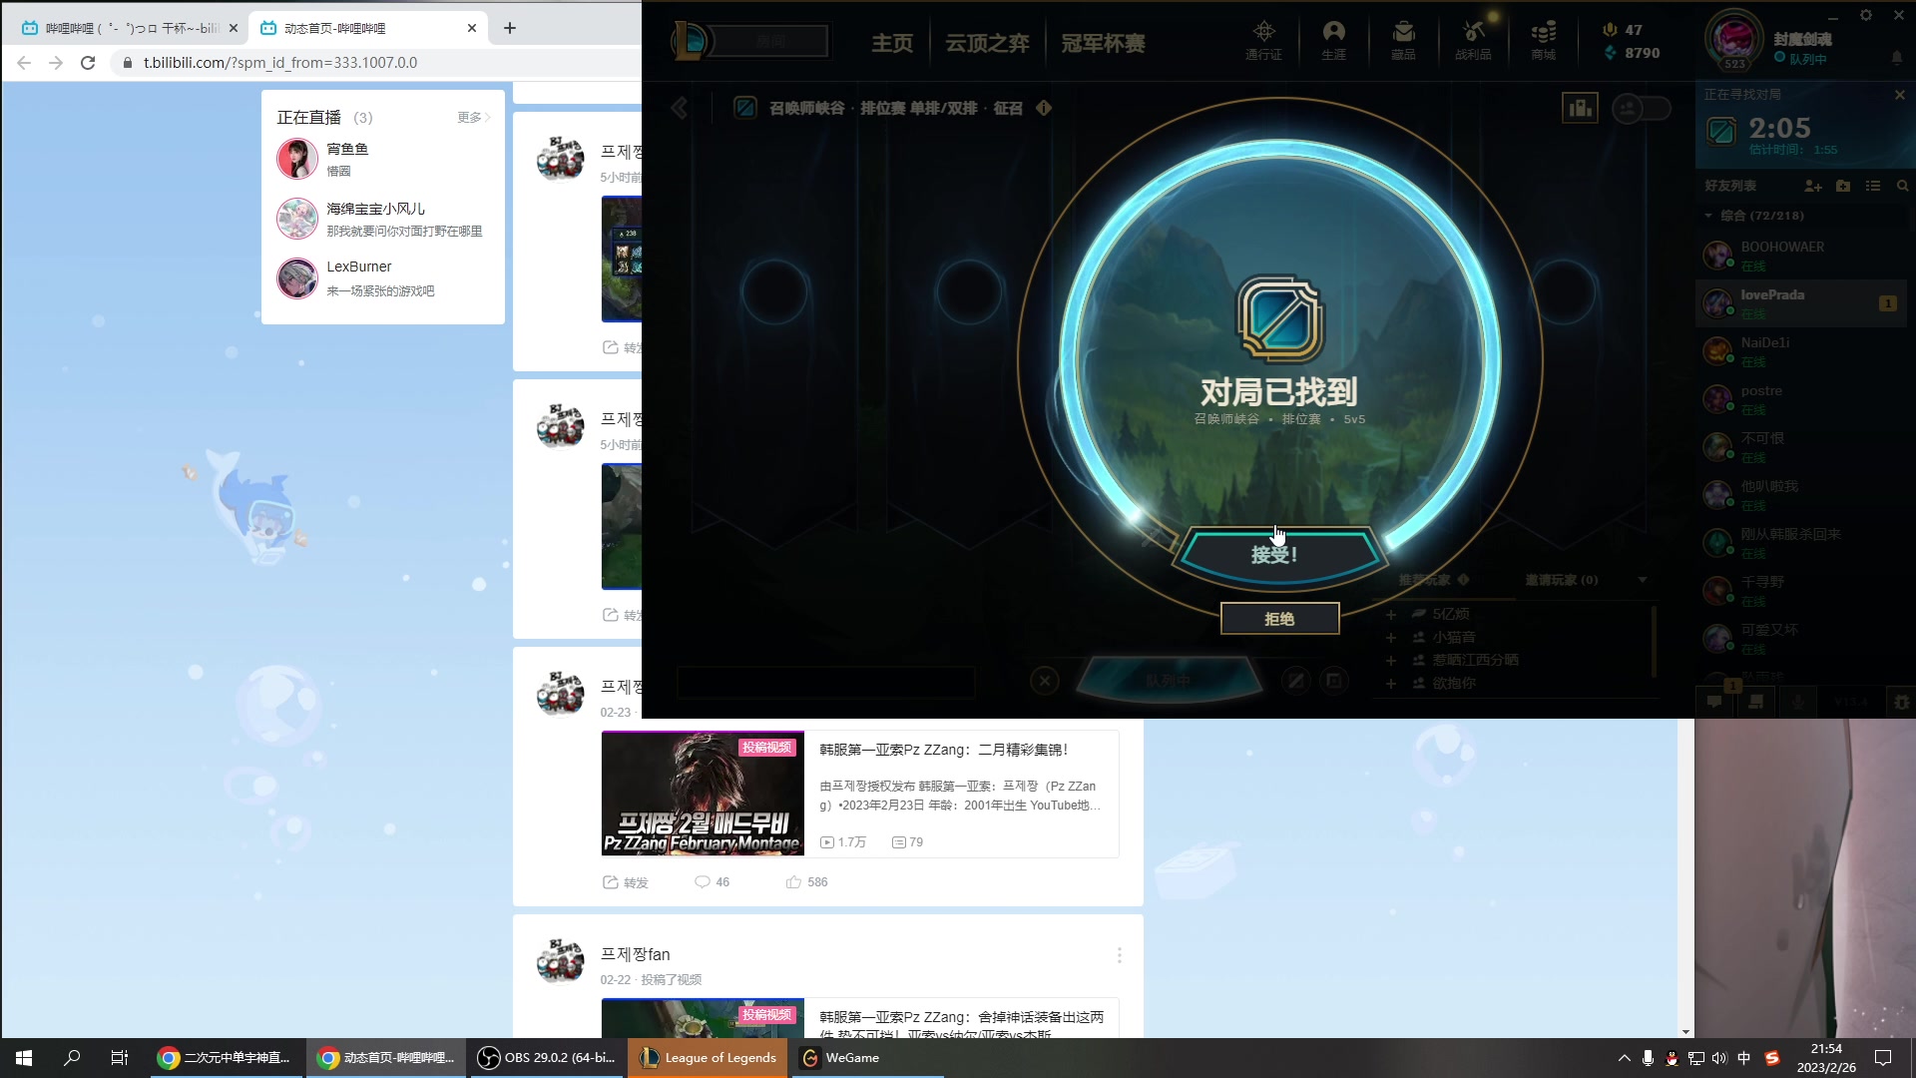1916x1078 pixels.
Task: Create new friend folder icon
Action: pyautogui.click(x=1843, y=187)
